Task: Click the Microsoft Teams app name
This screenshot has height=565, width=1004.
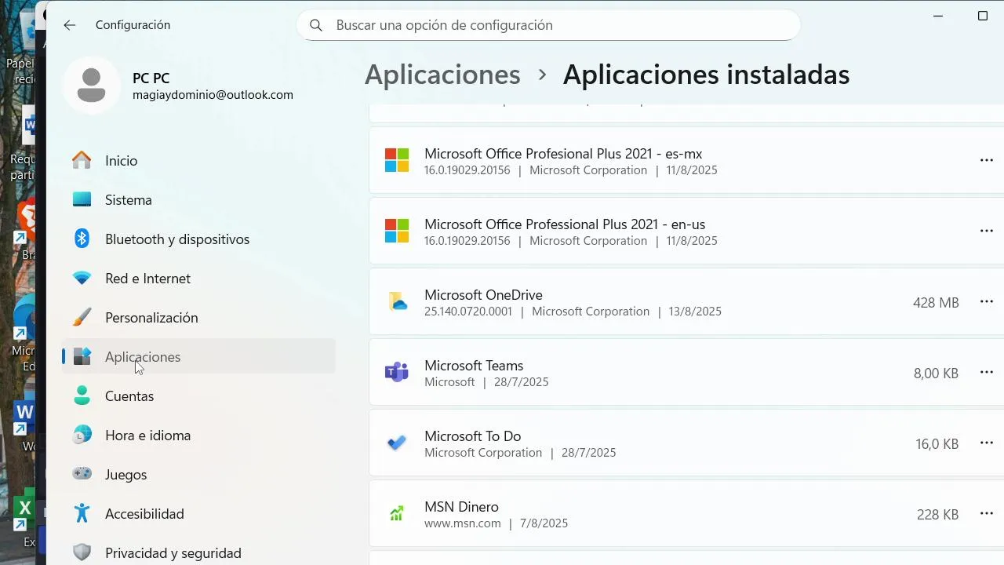Action: 474,366
